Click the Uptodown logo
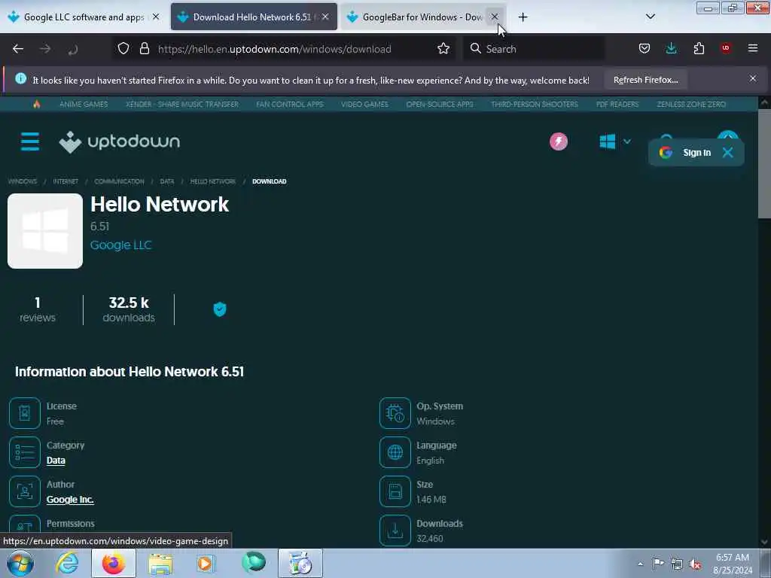 (x=120, y=142)
